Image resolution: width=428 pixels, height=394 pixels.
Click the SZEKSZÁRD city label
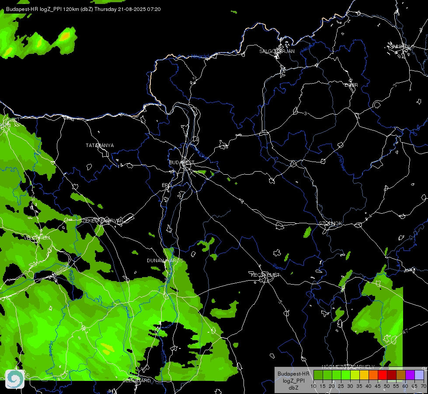(x=136, y=380)
